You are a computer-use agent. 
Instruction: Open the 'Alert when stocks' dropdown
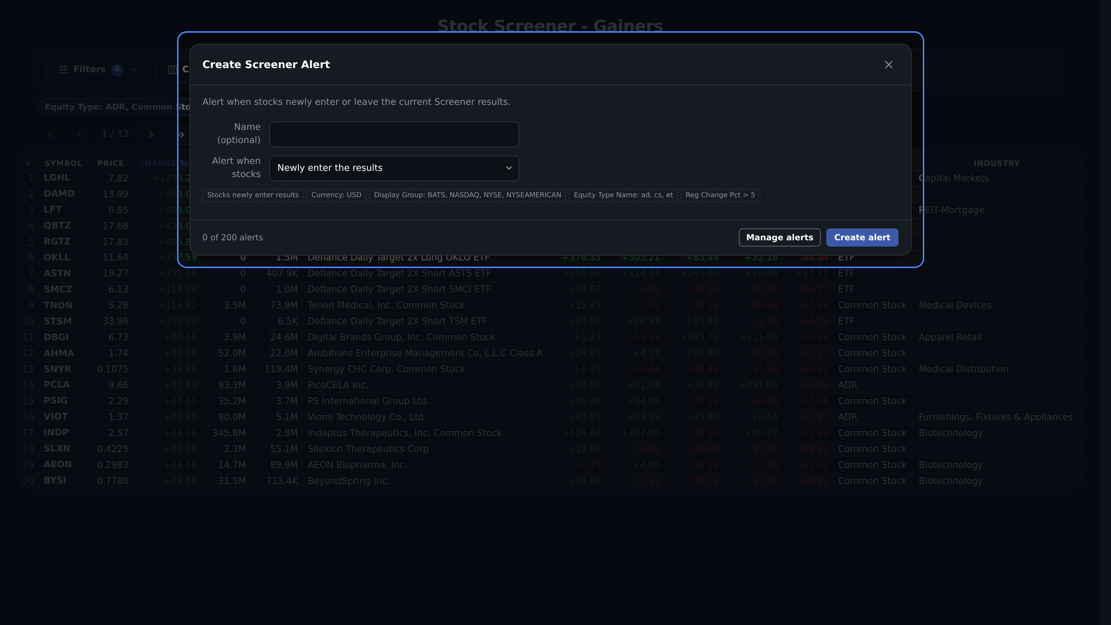pos(394,168)
